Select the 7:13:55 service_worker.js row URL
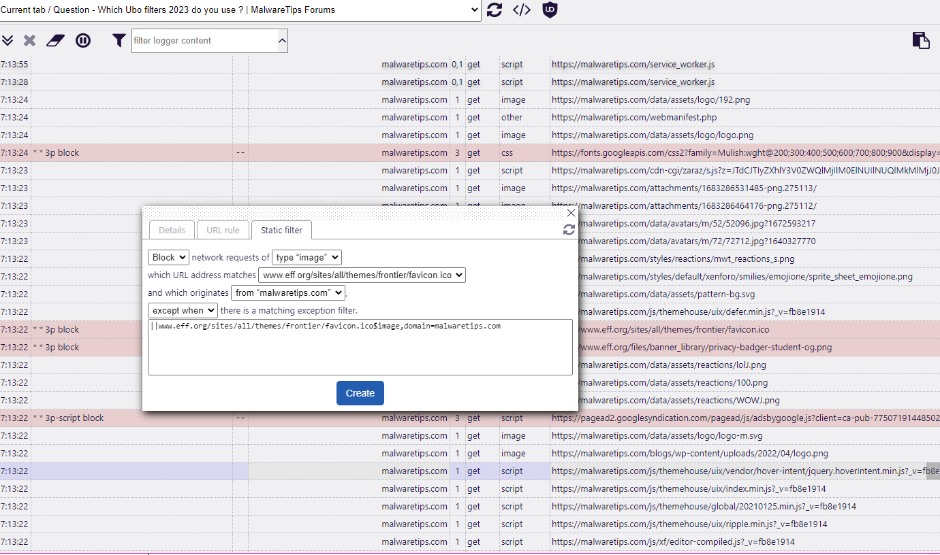 click(633, 65)
